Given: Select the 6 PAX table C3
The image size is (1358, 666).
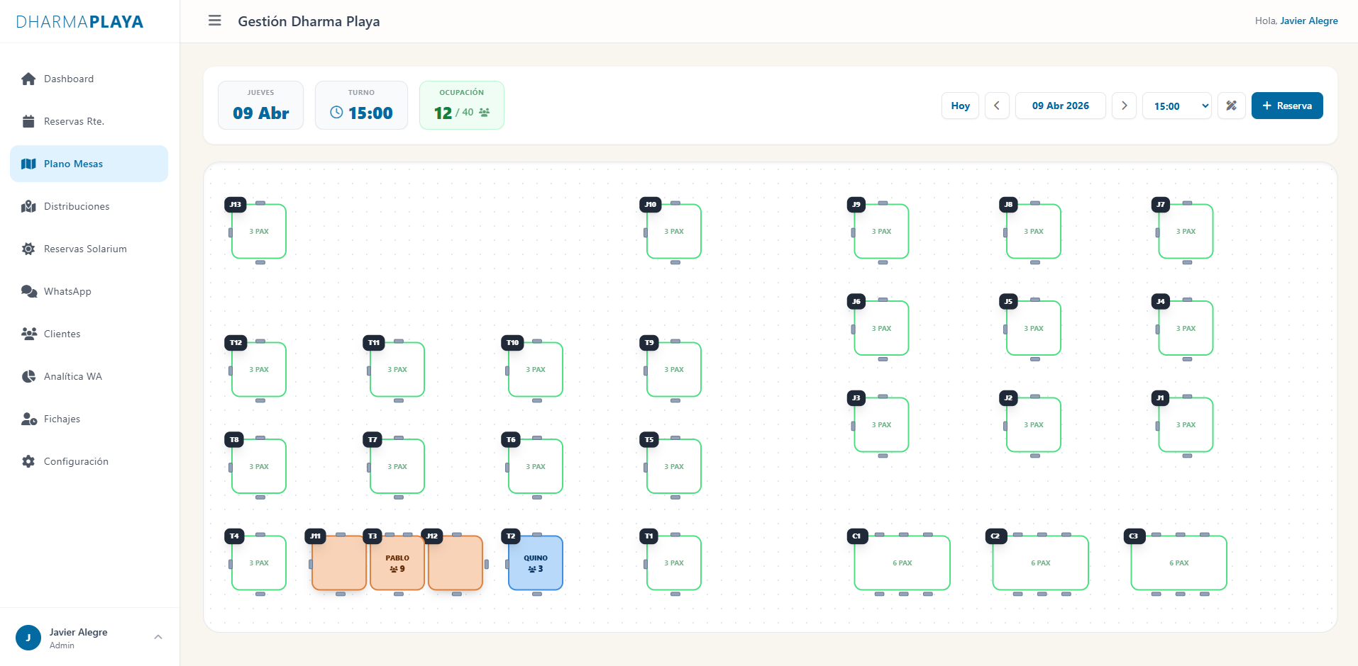Looking at the screenshot, I should (x=1178, y=563).
